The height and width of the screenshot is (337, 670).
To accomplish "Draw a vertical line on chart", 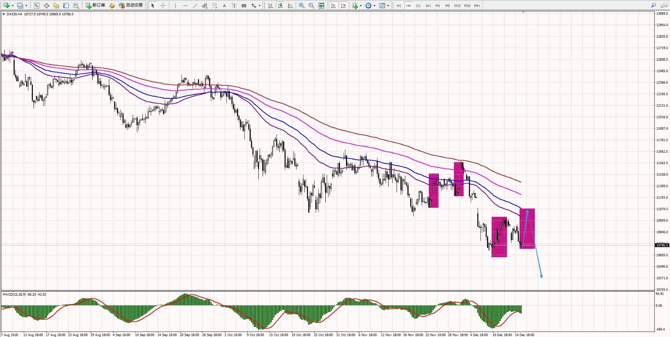I will 175,5.
